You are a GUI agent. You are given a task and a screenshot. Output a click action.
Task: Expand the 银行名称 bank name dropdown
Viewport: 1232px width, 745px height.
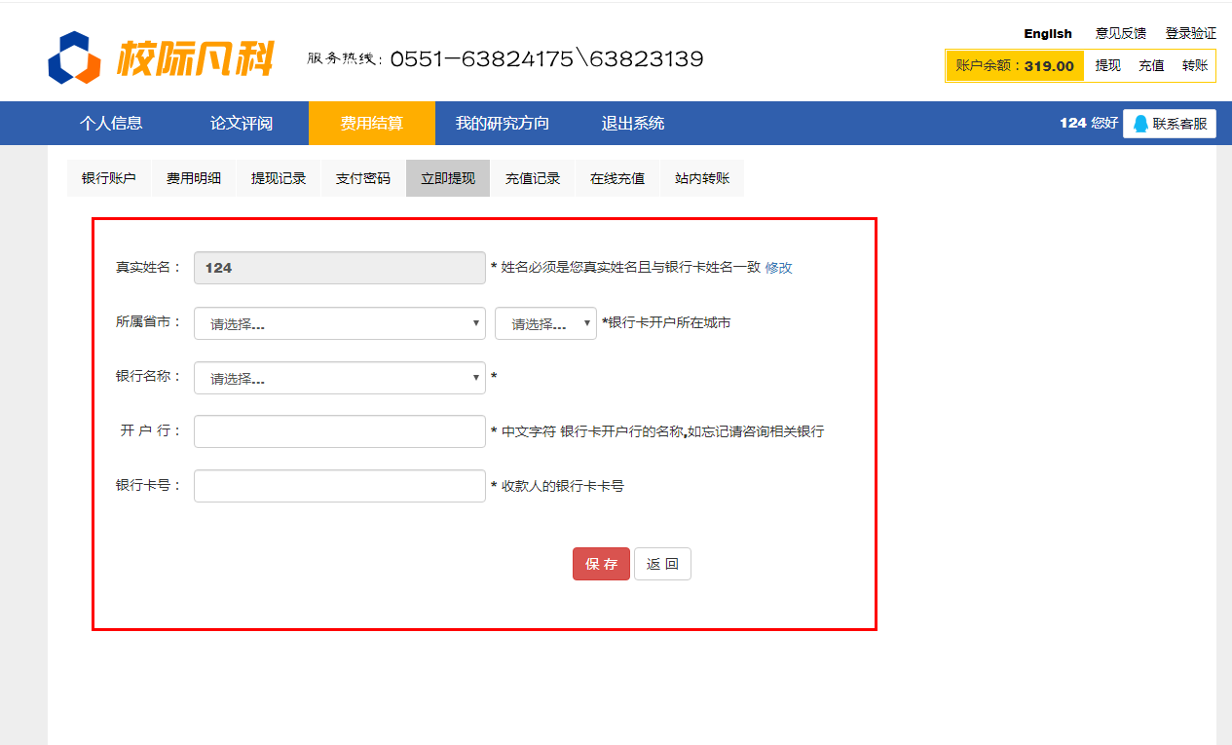pyautogui.click(x=339, y=378)
